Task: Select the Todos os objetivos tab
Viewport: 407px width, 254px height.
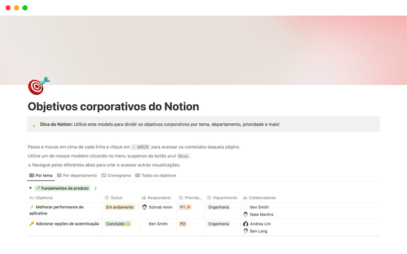Action: click(156, 175)
